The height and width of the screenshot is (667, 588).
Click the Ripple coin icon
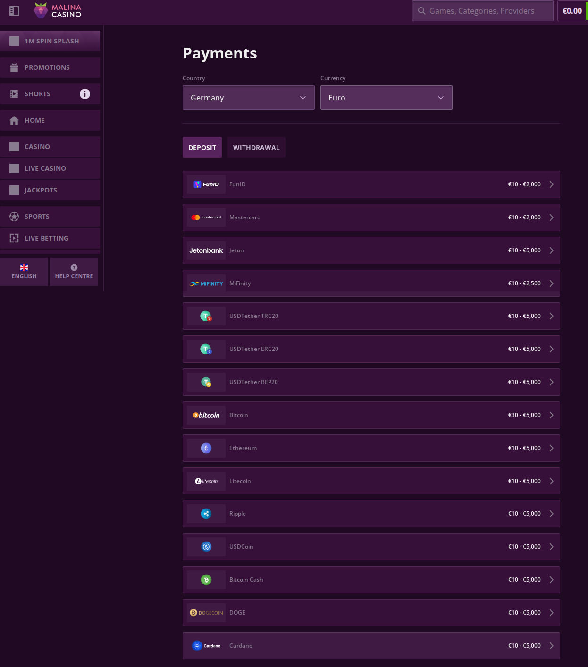pyautogui.click(x=206, y=514)
